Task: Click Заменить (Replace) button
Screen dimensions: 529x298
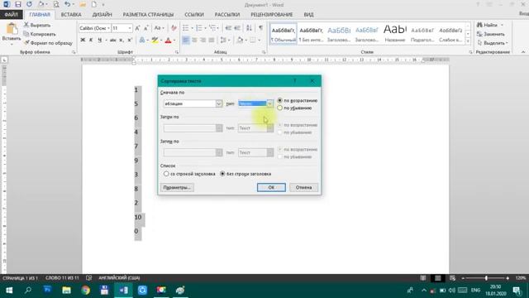Action: [x=490, y=34]
